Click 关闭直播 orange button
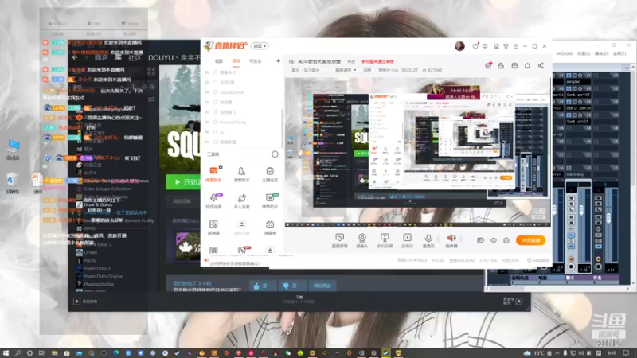The height and width of the screenshot is (358, 637). pyautogui.click(x=530, y=240)
